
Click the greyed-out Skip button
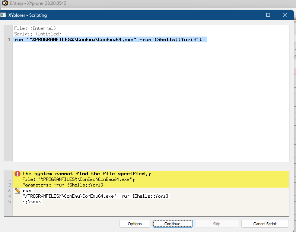tap(216, 224)
